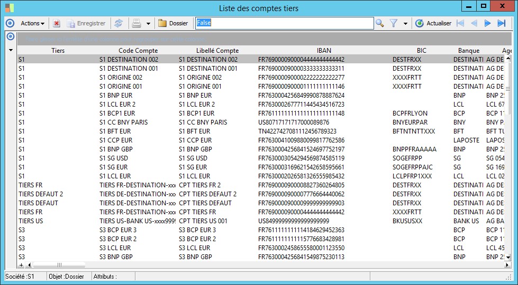The width and height of the screenshot is (518, 285).
Task: Select code cell S3 BNP GBP
Action: coord(138,256)
